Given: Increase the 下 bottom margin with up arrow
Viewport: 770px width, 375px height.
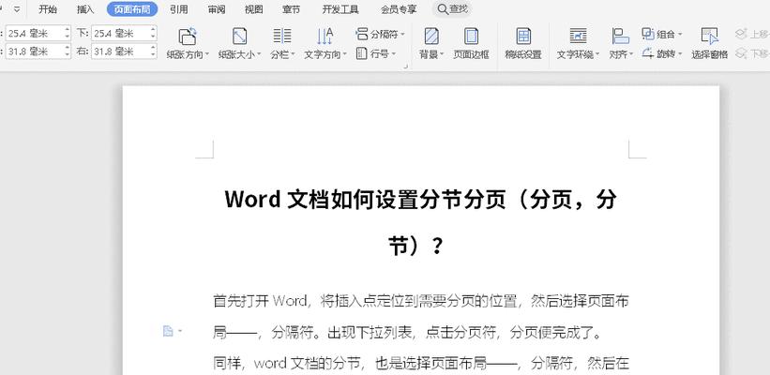Looking at the screenshot, I should [x=153, y=29].
